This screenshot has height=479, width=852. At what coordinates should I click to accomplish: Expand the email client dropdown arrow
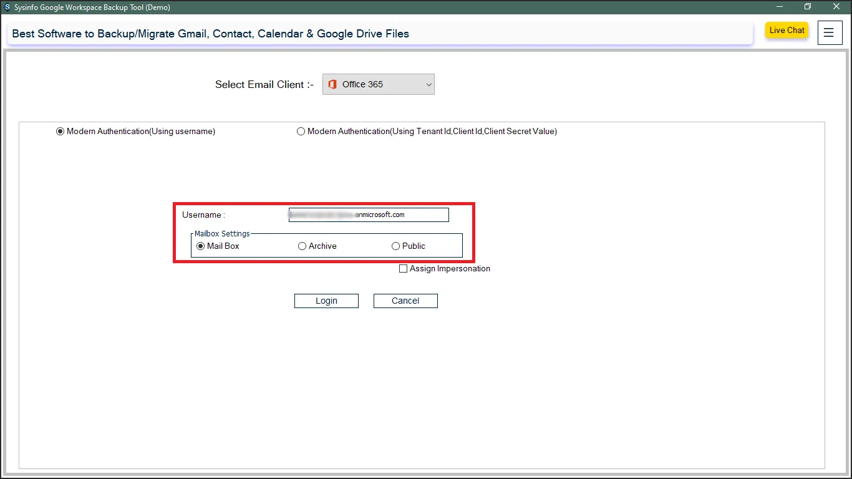pos(428,84)
